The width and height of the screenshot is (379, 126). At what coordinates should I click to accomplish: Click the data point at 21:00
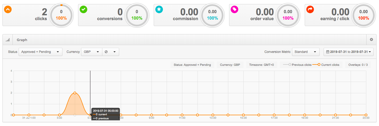click(x=336, y=115)
